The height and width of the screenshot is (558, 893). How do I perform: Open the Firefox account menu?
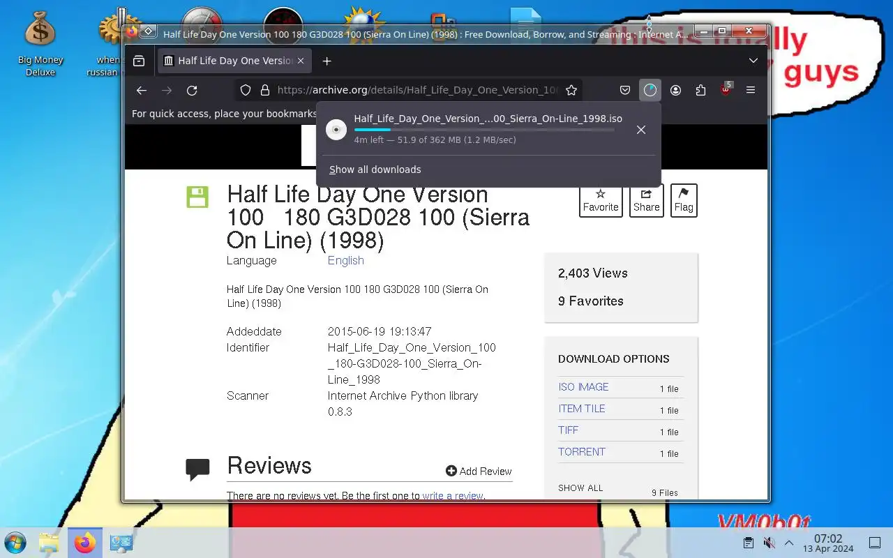click(675, 90)
